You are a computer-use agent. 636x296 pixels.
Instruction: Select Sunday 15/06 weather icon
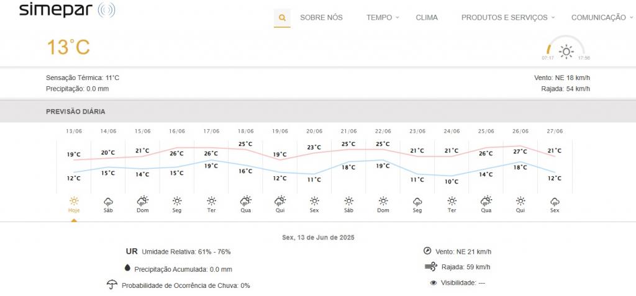tap(143, 201)
